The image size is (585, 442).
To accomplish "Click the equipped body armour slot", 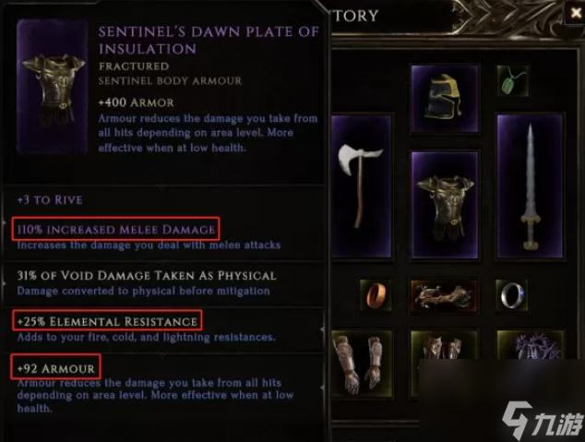I will [x=445, y=205].
